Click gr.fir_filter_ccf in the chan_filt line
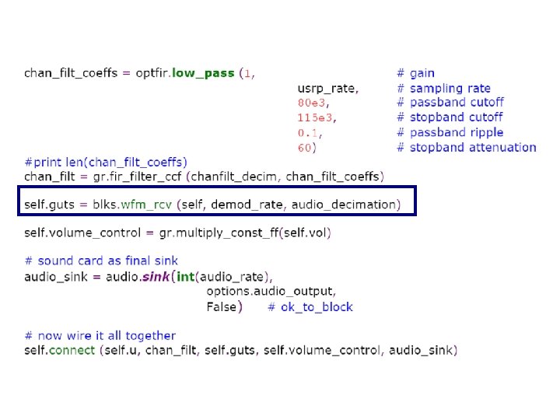Viewport: 560px width, 420px height. click(x=137, y=177)
